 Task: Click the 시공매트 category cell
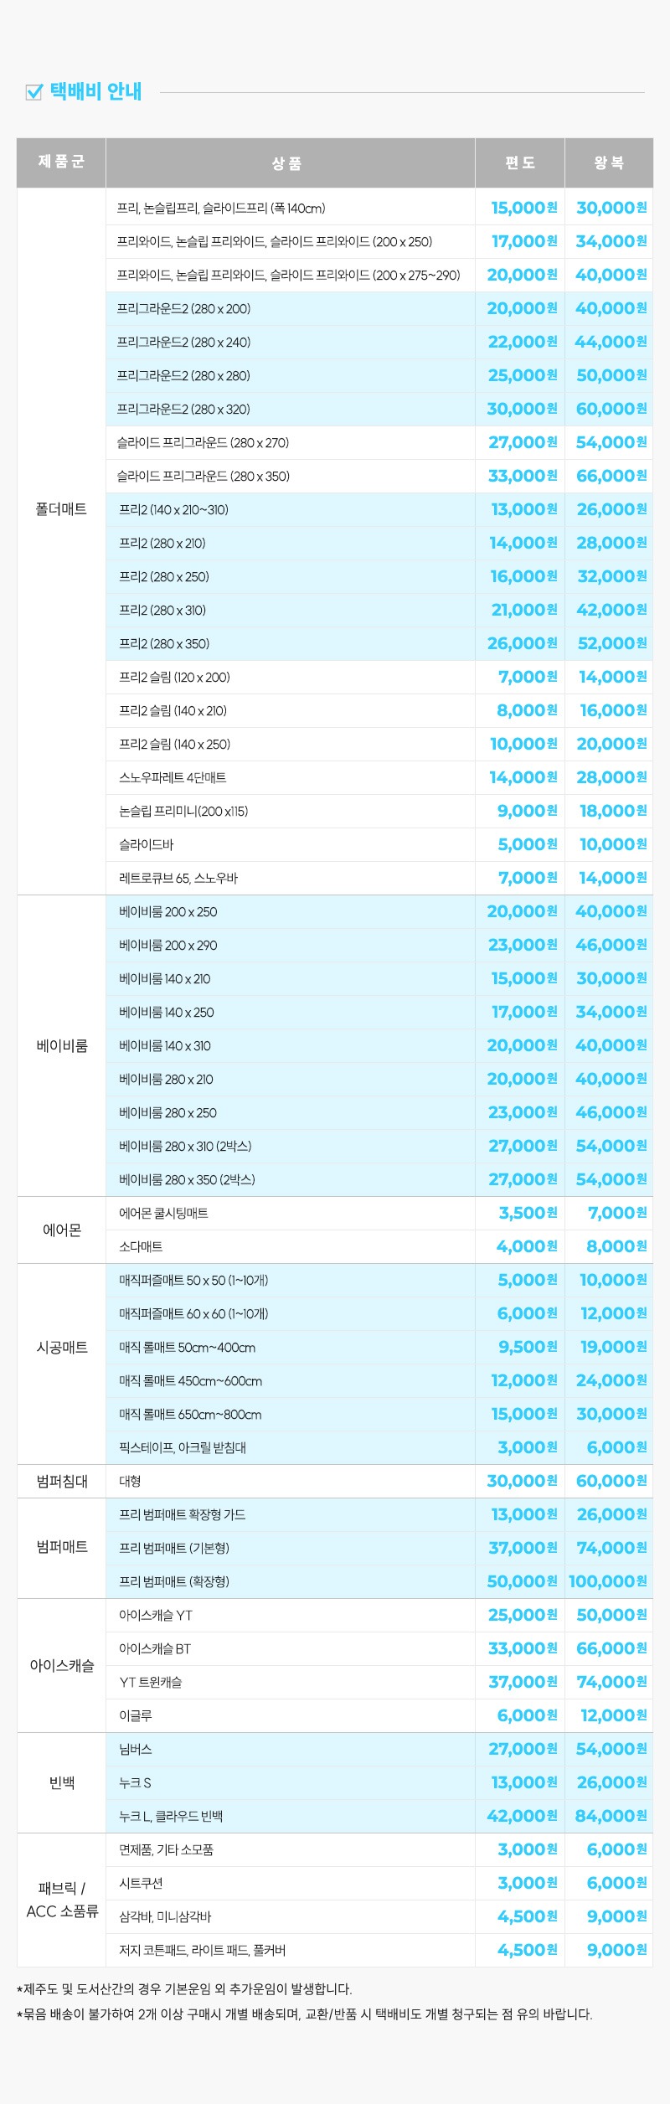(x=62, y=1347)
